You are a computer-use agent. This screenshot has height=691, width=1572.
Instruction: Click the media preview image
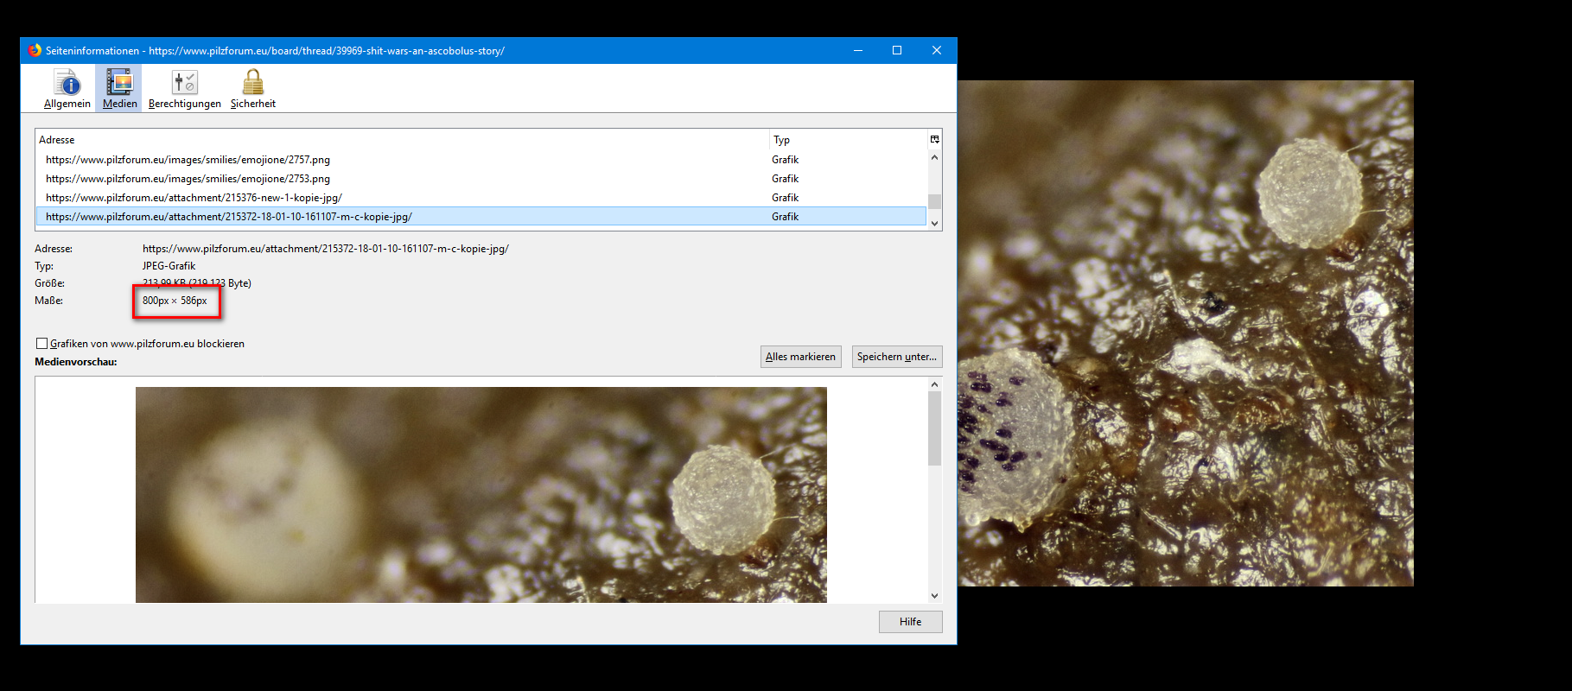[x=481, y=494]
